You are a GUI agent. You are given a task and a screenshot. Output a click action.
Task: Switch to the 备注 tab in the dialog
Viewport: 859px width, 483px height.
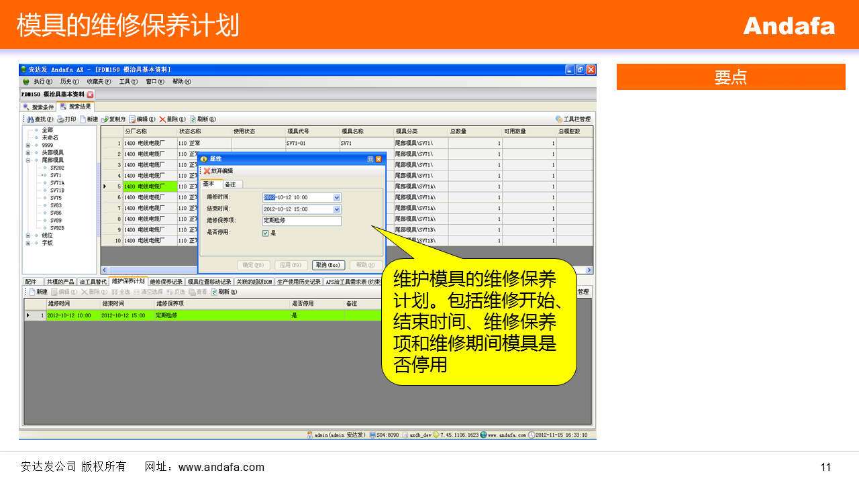click(230, 184)
